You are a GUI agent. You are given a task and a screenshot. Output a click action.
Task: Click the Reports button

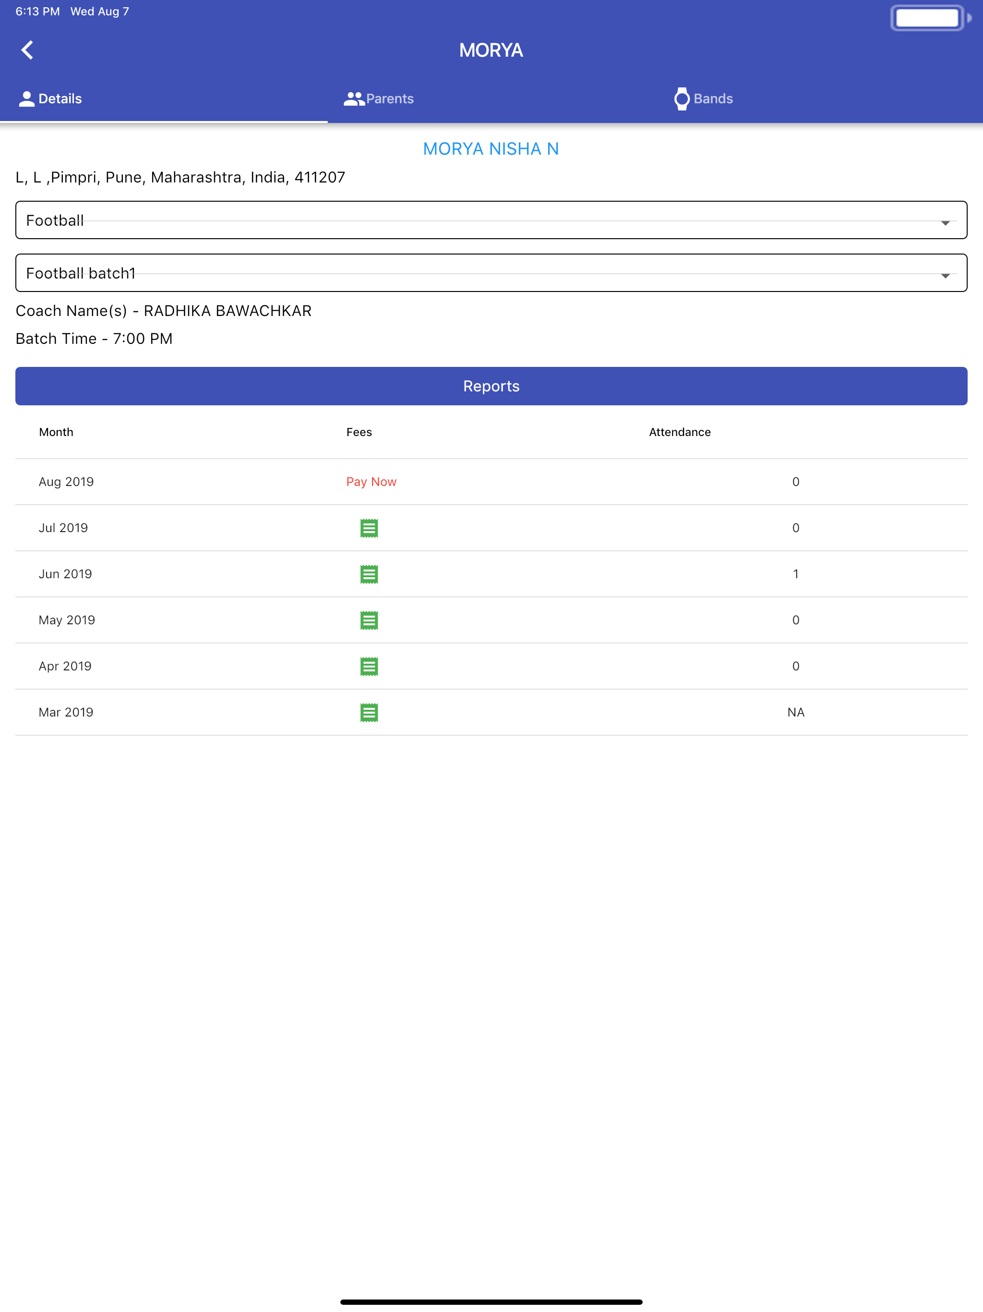(491, 386)
